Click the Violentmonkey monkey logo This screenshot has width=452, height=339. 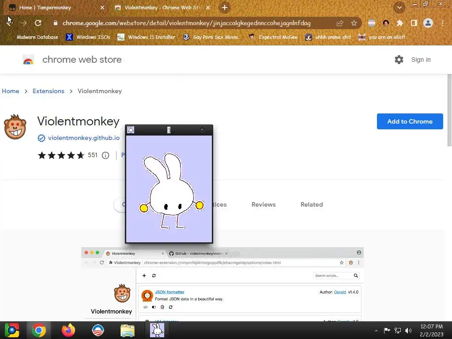[15, 127]
